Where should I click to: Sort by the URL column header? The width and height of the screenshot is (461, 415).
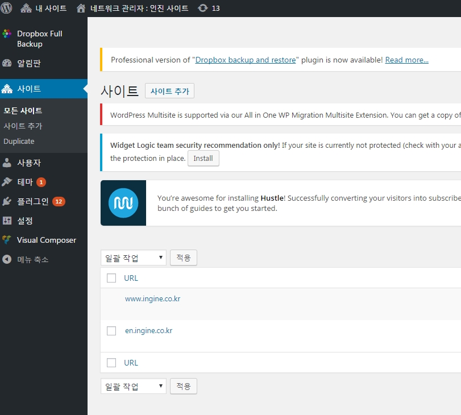coord(131,278)
